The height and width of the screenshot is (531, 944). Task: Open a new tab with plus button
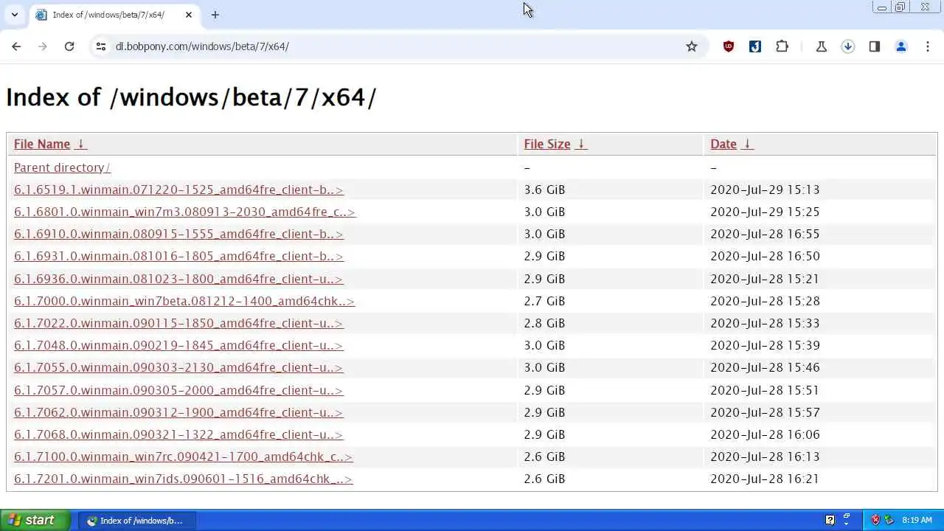(215, 15)
